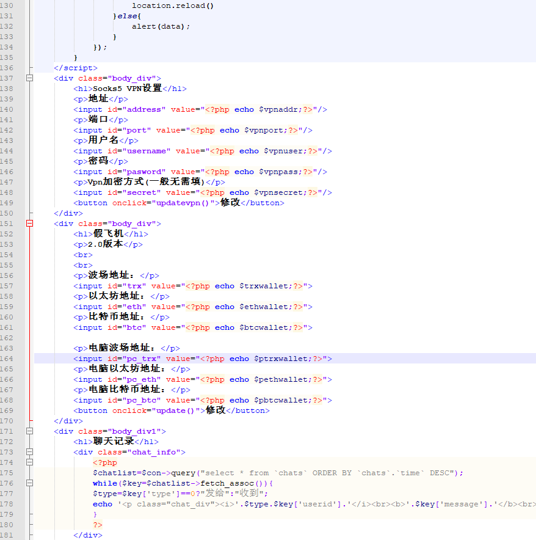Image resolution: width=536 pixels, height=540 pixels.
Task: Collapse the while loop fold at line 176
Action: pos(29,483)
